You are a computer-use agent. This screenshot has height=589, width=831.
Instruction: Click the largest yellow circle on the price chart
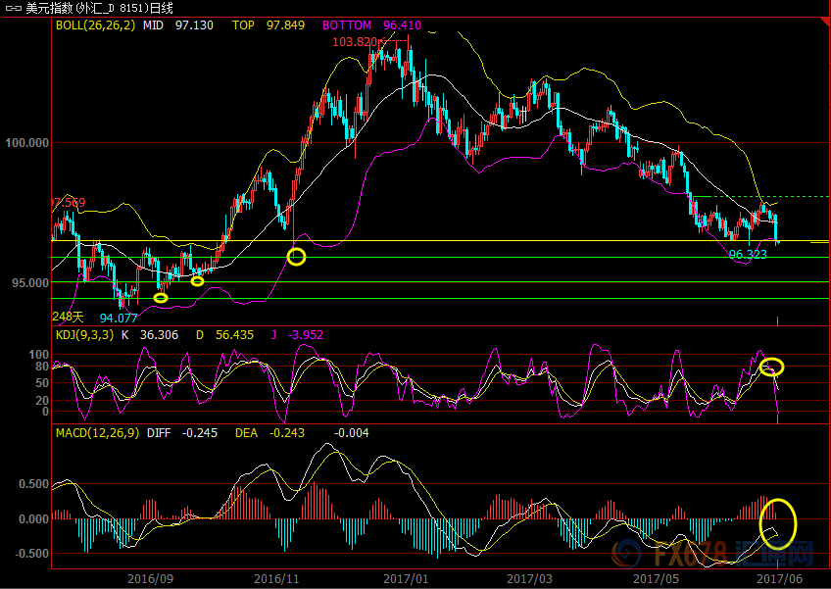(297, 257)
